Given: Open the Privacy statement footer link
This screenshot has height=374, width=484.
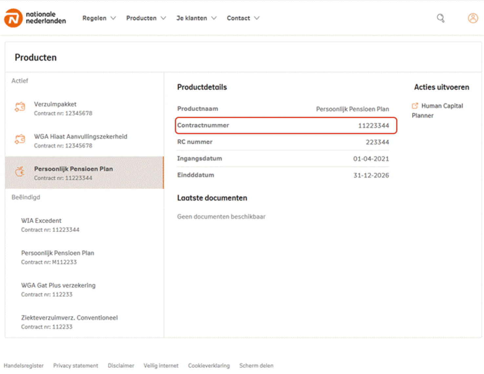Looking at the screenshot, I should 76,365.
